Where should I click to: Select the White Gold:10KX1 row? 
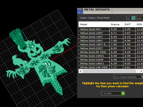111,56
